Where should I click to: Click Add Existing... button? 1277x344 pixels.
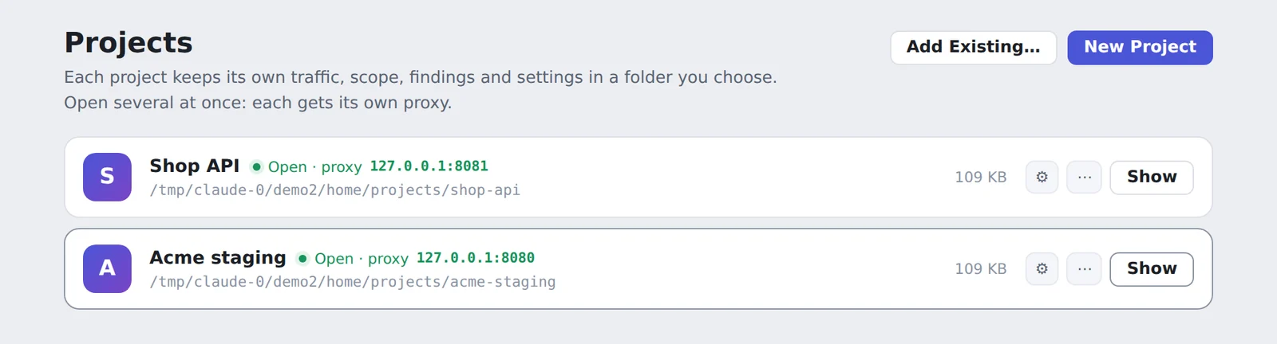(x=973, y=47)
